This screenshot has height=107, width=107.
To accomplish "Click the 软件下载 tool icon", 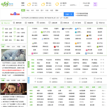I will [95, 78].
